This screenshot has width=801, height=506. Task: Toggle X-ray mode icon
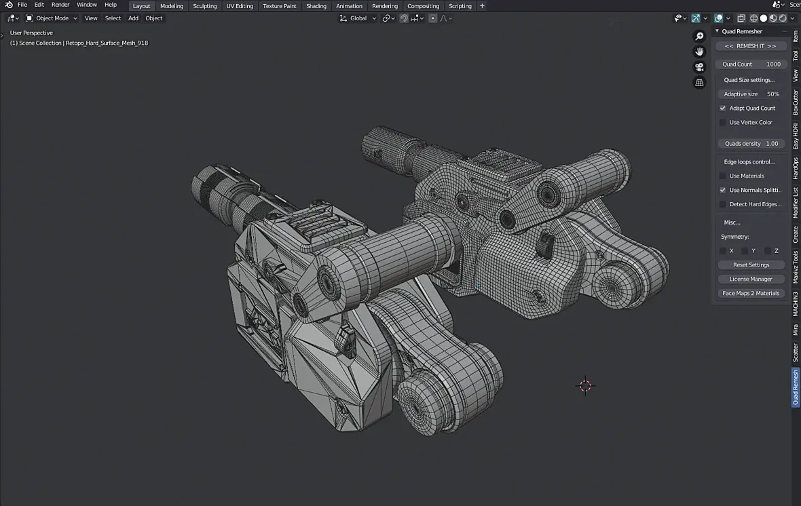click(x=741, y=18)
